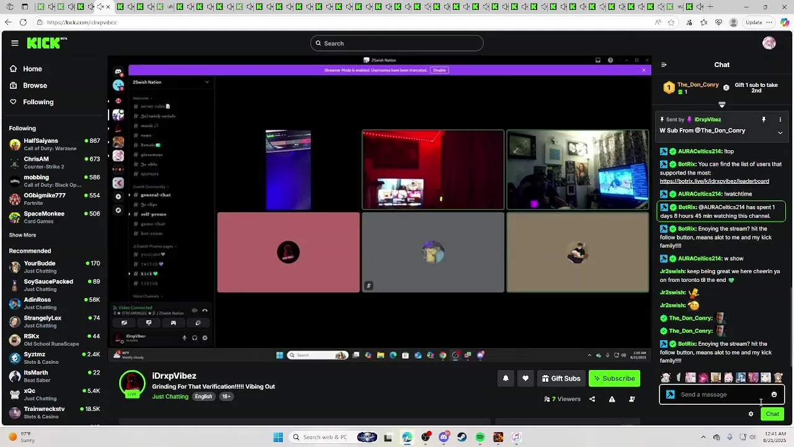
Task: Open the Kick hamburger menu
Action: coord(15,43)
